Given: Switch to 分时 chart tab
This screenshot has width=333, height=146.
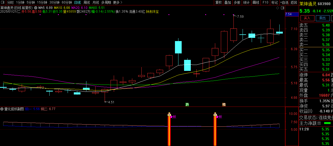Looking at the screenshot, I should (x=10, y=2).
